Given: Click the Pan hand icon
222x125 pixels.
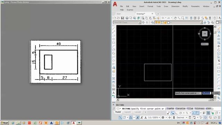Looking at the screenshot, I should pos(176,18).
